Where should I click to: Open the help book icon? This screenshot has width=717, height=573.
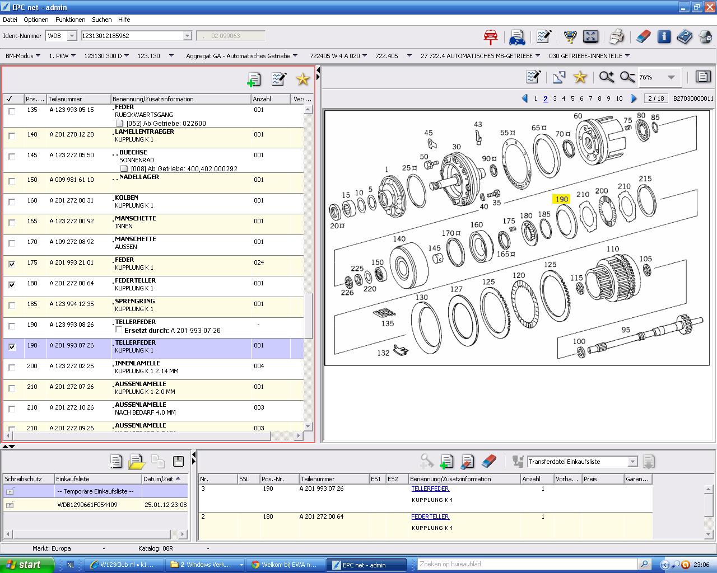pos(684,37)
